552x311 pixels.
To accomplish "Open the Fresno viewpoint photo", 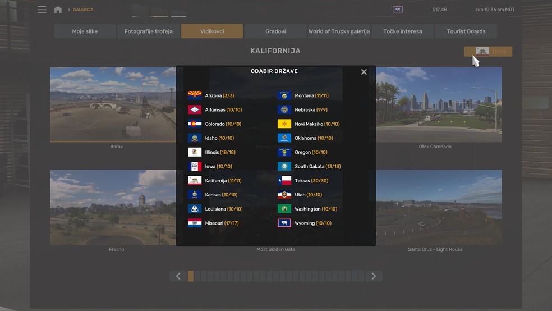I will 113,208.
